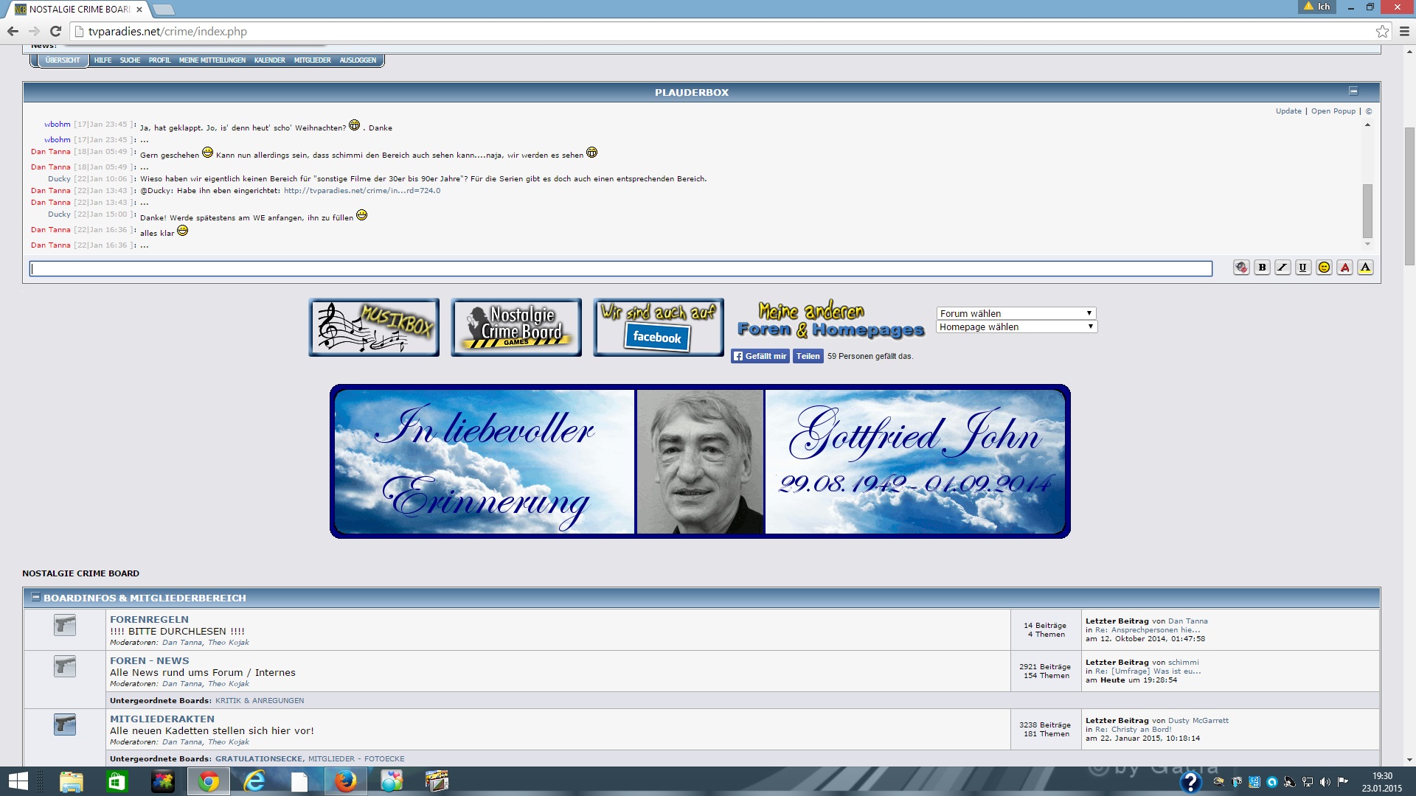Open the Foren - News board

click(x=149, y=660)
